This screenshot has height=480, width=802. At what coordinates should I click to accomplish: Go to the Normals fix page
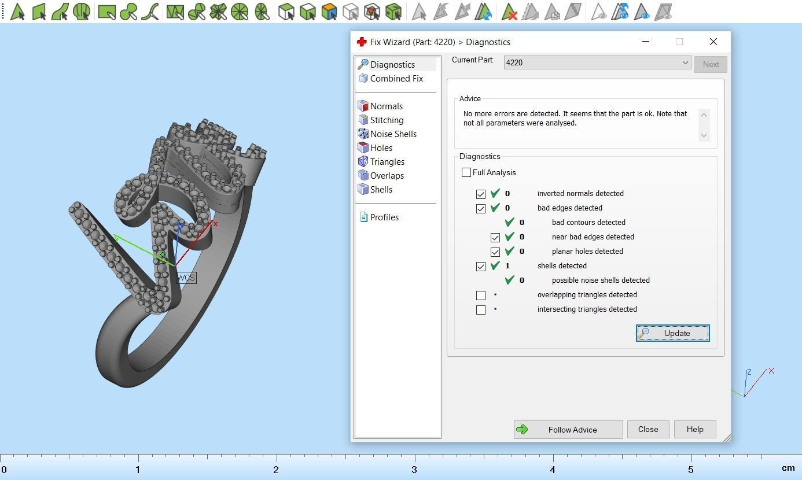pyautogui.click(x=386, y=106)
